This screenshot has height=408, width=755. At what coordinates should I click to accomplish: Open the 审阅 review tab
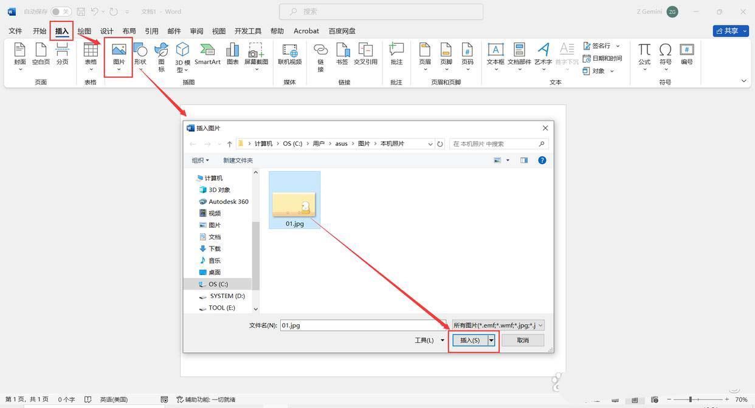click(x=196, y=31)
